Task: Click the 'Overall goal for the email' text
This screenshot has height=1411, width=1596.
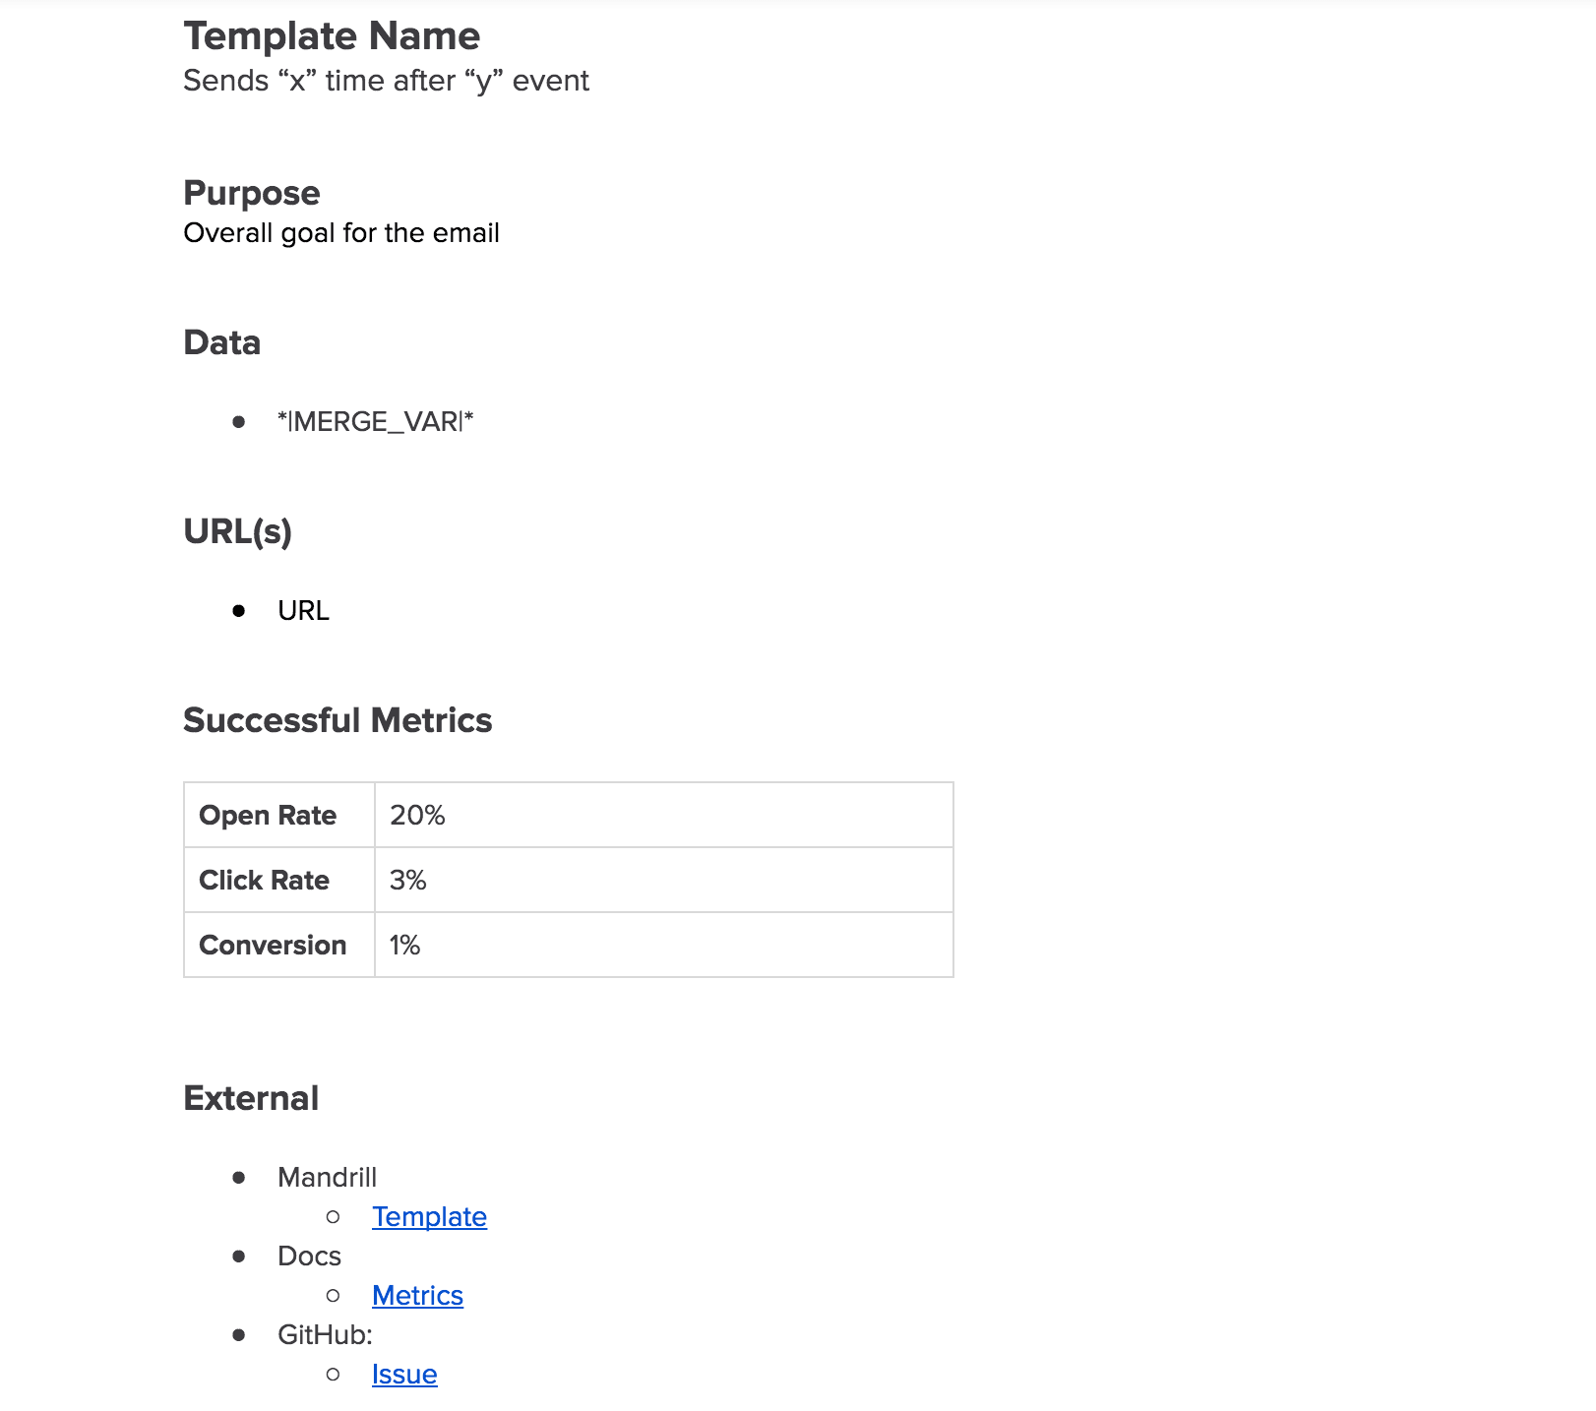Action: pyautogui.click(x=341, y=233)
